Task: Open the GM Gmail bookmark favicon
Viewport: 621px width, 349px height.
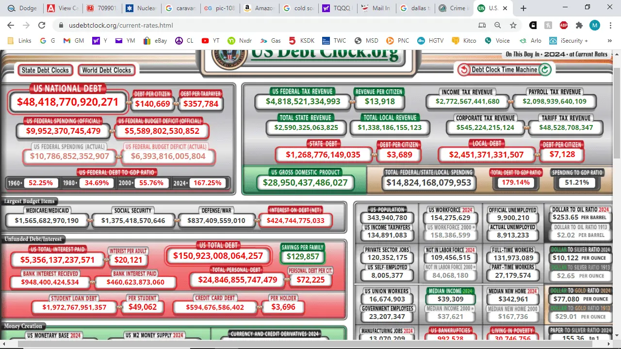Action: [66, 40]
